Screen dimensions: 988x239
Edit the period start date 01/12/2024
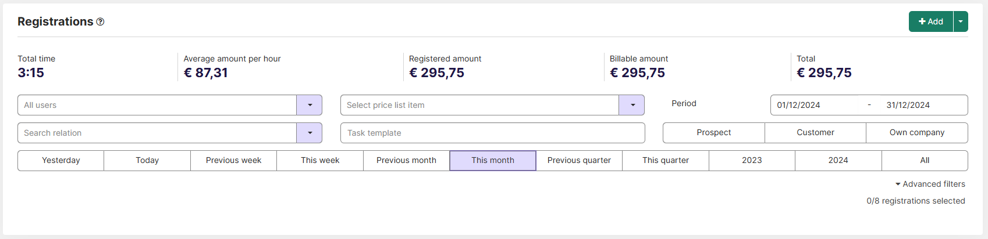coord(798,105)
